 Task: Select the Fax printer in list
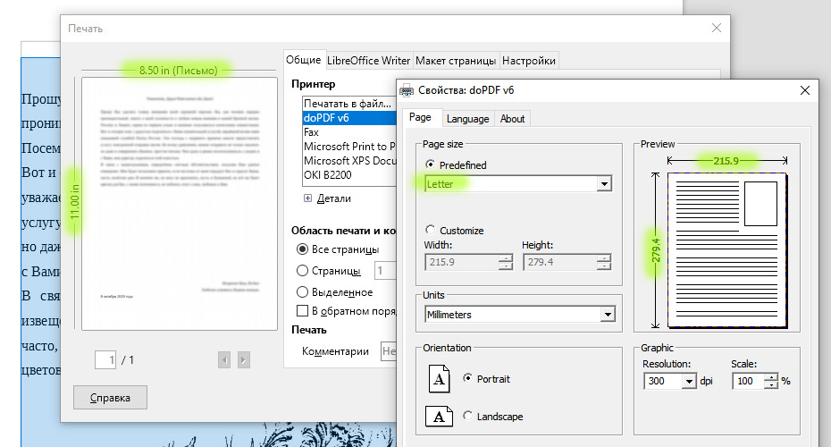pyautogui.click(x=311, y=132)
